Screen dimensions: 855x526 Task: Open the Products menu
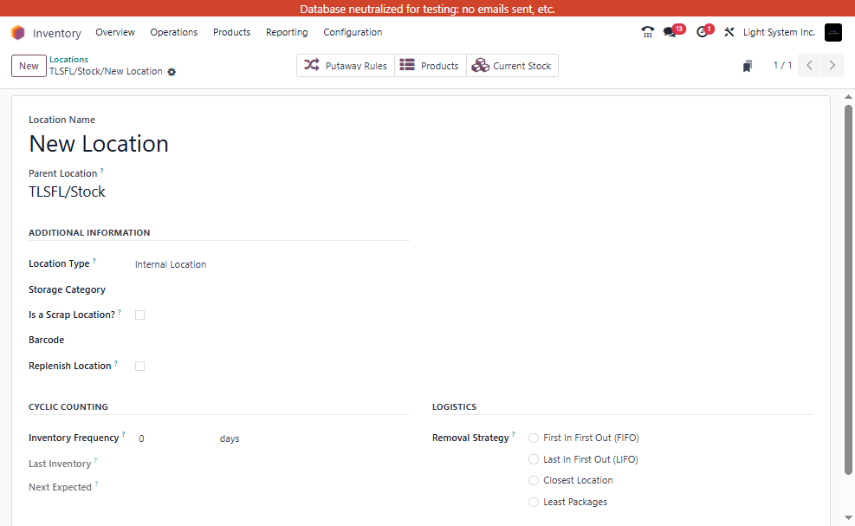point(232,32)
